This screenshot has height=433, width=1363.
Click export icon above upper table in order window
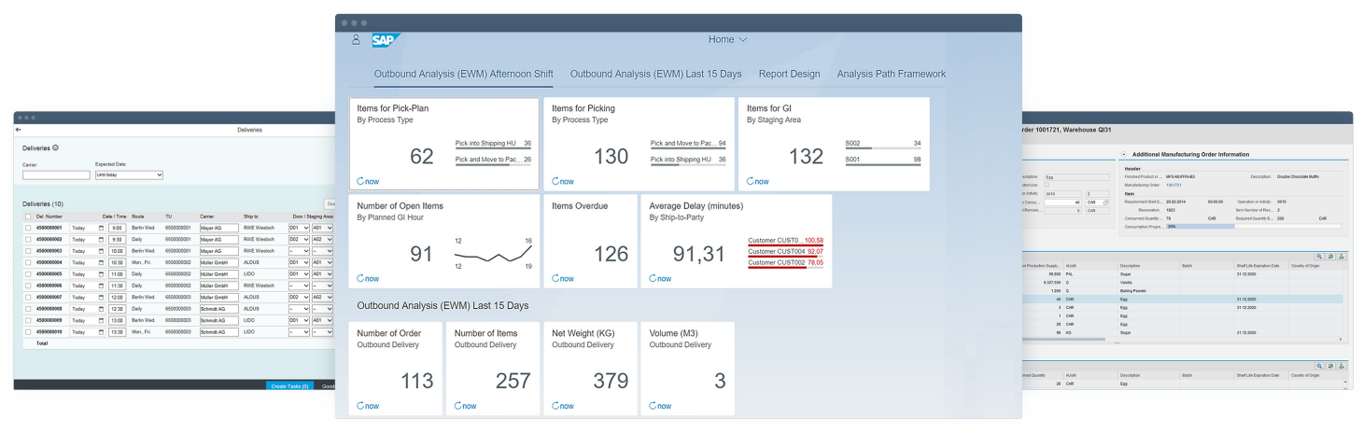(x=1342, y=256)
